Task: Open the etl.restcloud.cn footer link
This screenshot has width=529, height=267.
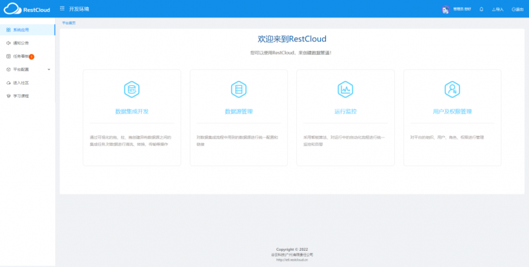Action: tap(292, 260)
